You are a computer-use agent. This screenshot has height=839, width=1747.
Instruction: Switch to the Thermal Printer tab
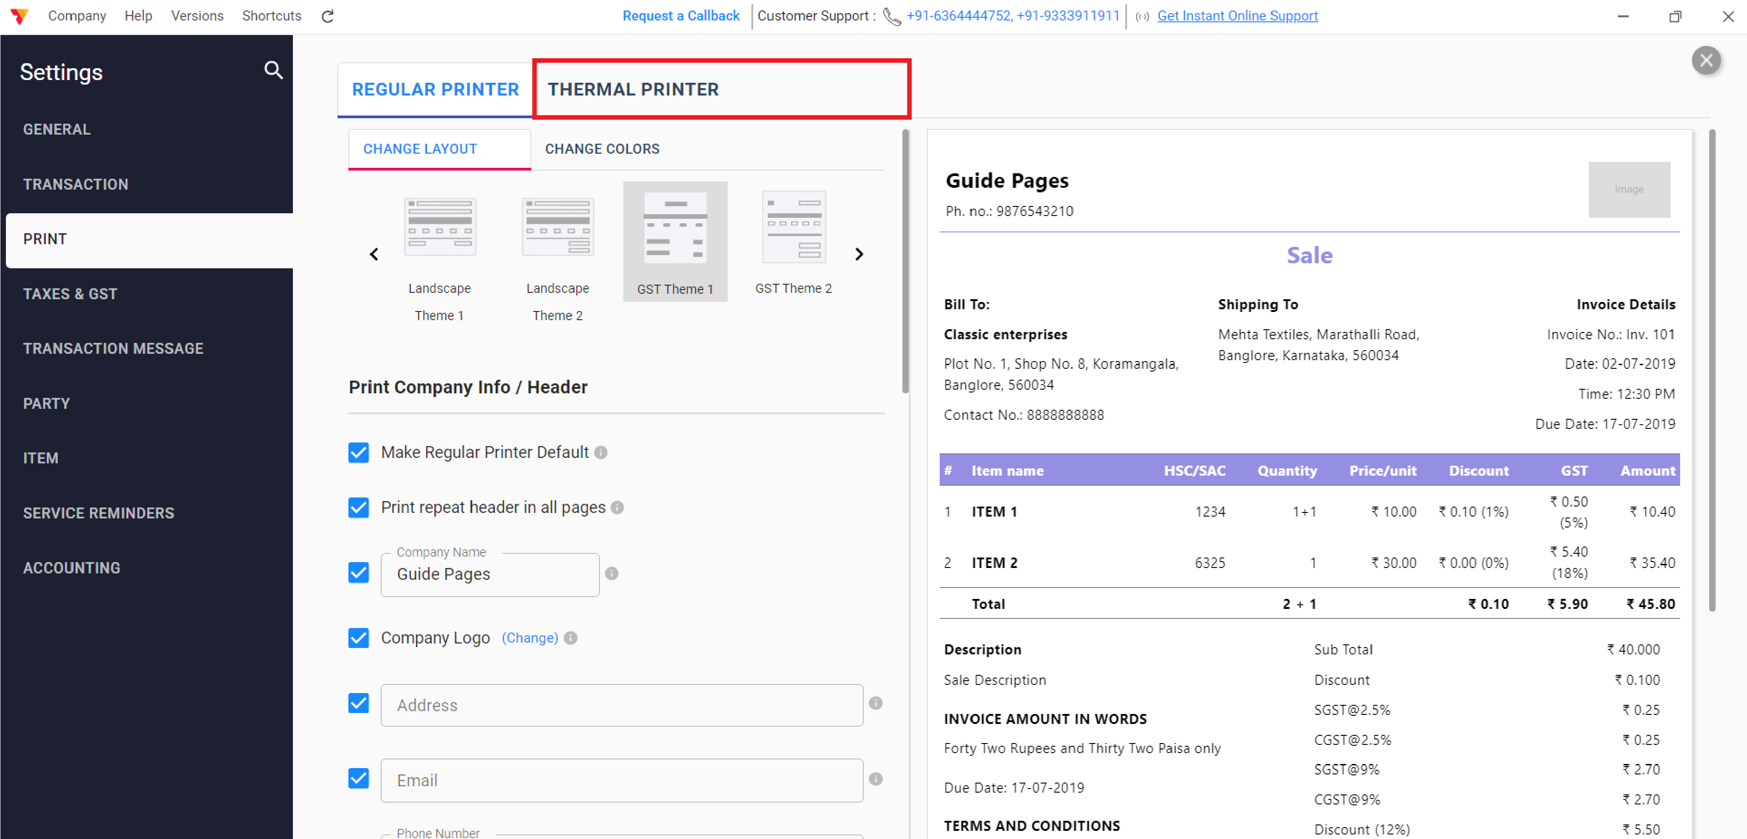coord(633,90)
